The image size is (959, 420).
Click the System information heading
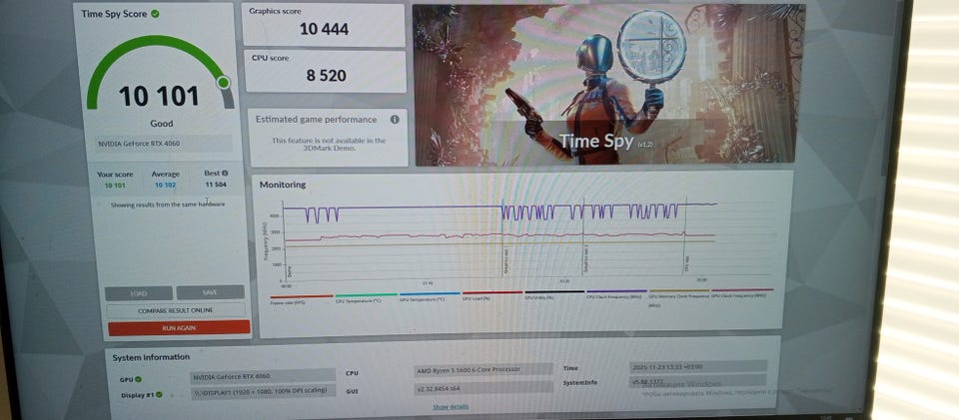coord(151,357)
